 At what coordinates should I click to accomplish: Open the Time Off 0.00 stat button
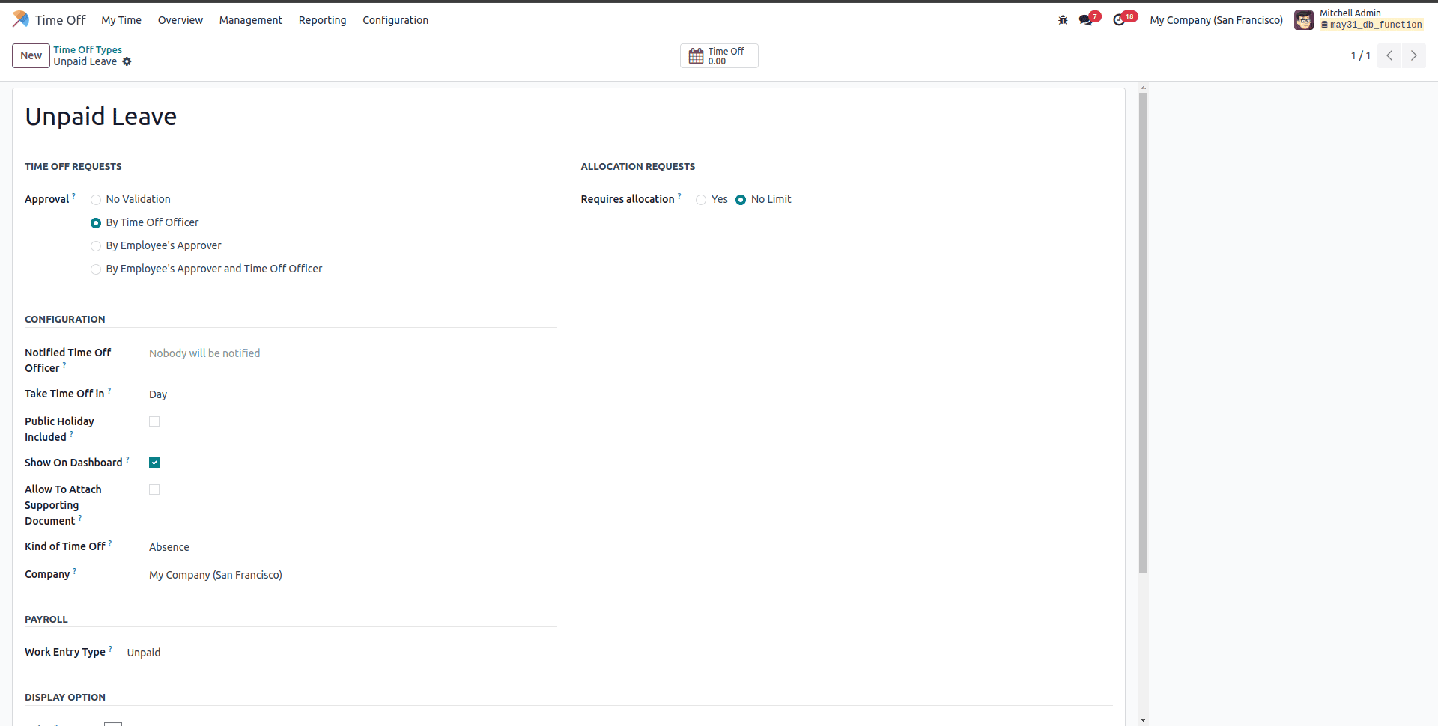point(719,56)
